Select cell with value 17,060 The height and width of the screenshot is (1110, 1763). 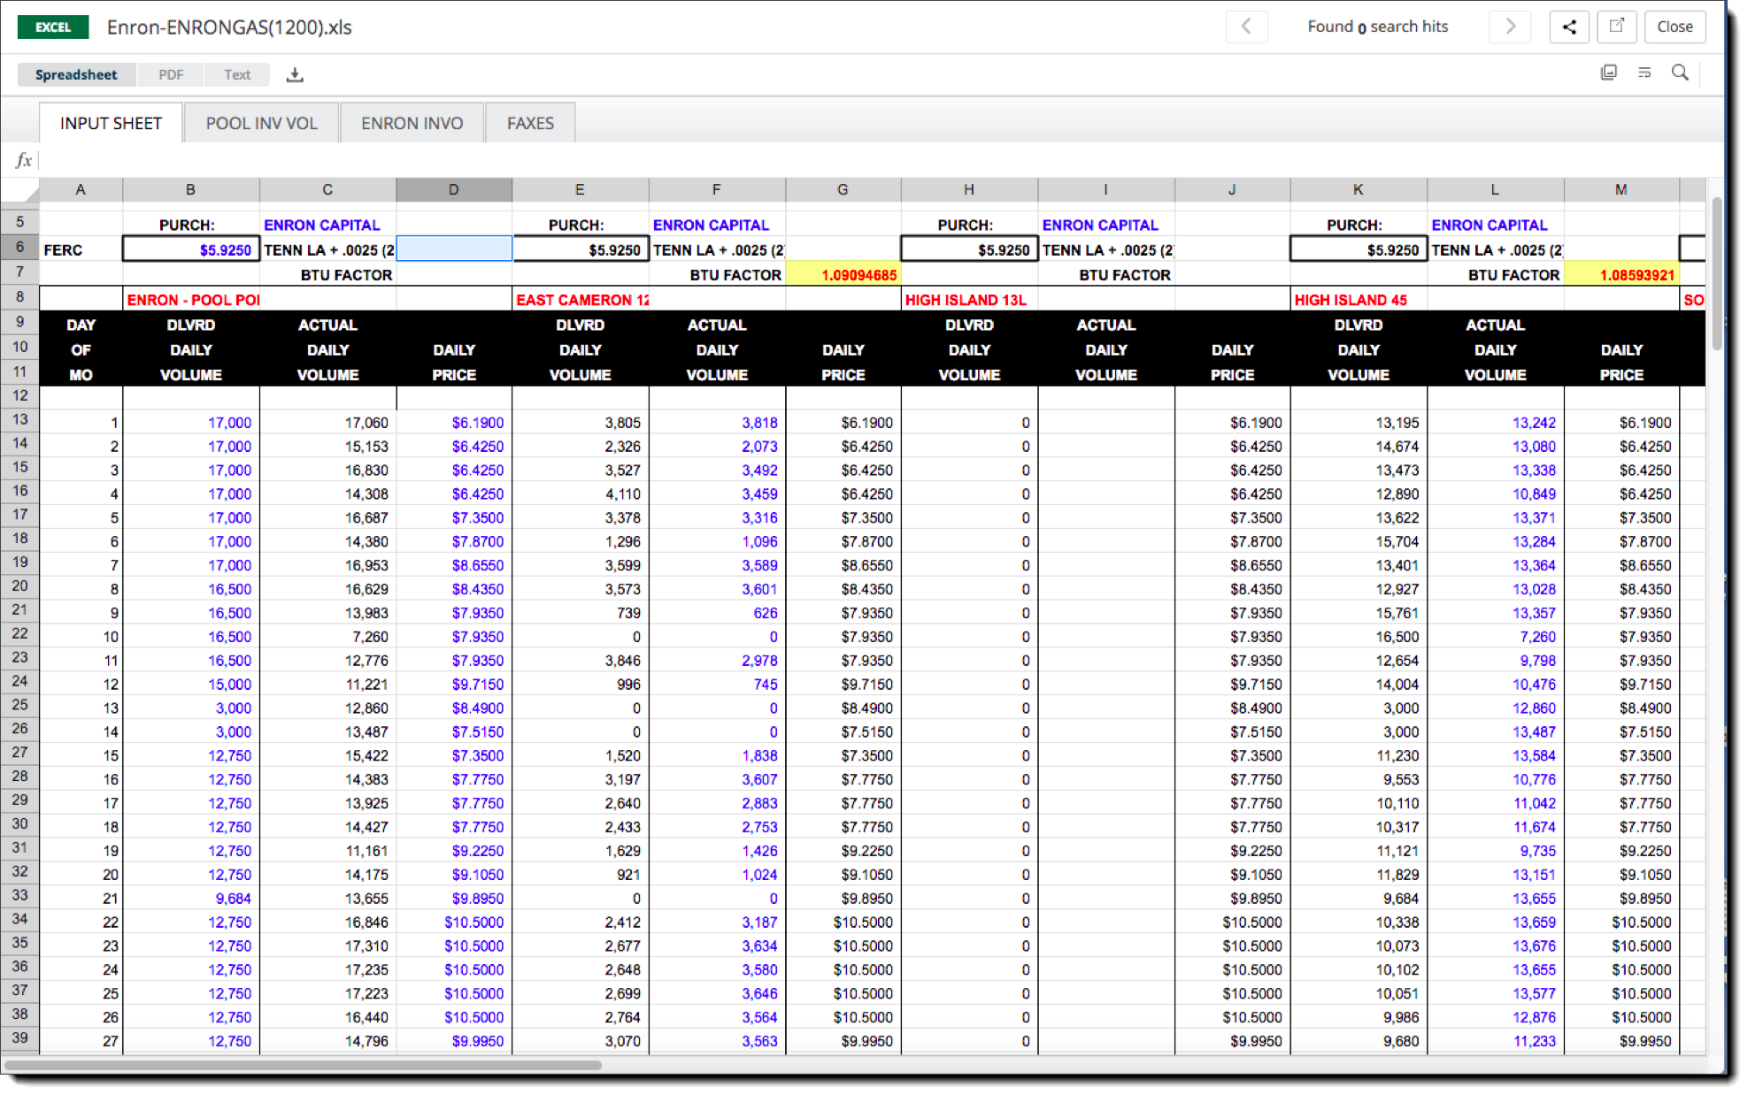pyautogui.click(x=327, y=423)
